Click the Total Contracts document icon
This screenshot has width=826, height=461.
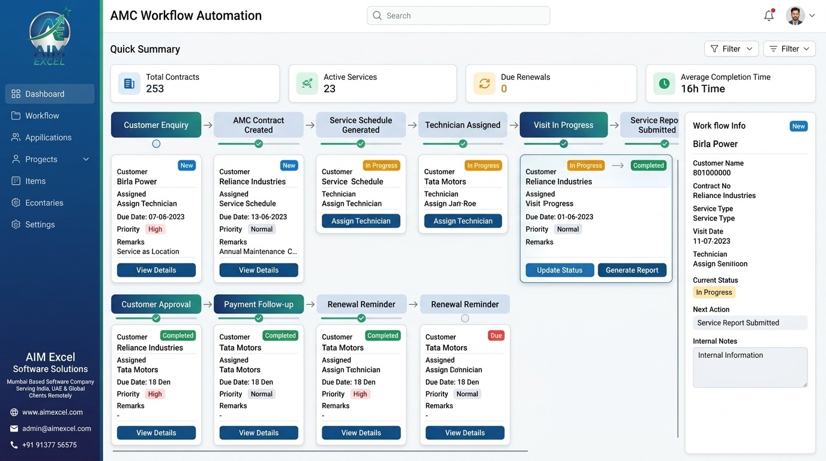[128, 83]
